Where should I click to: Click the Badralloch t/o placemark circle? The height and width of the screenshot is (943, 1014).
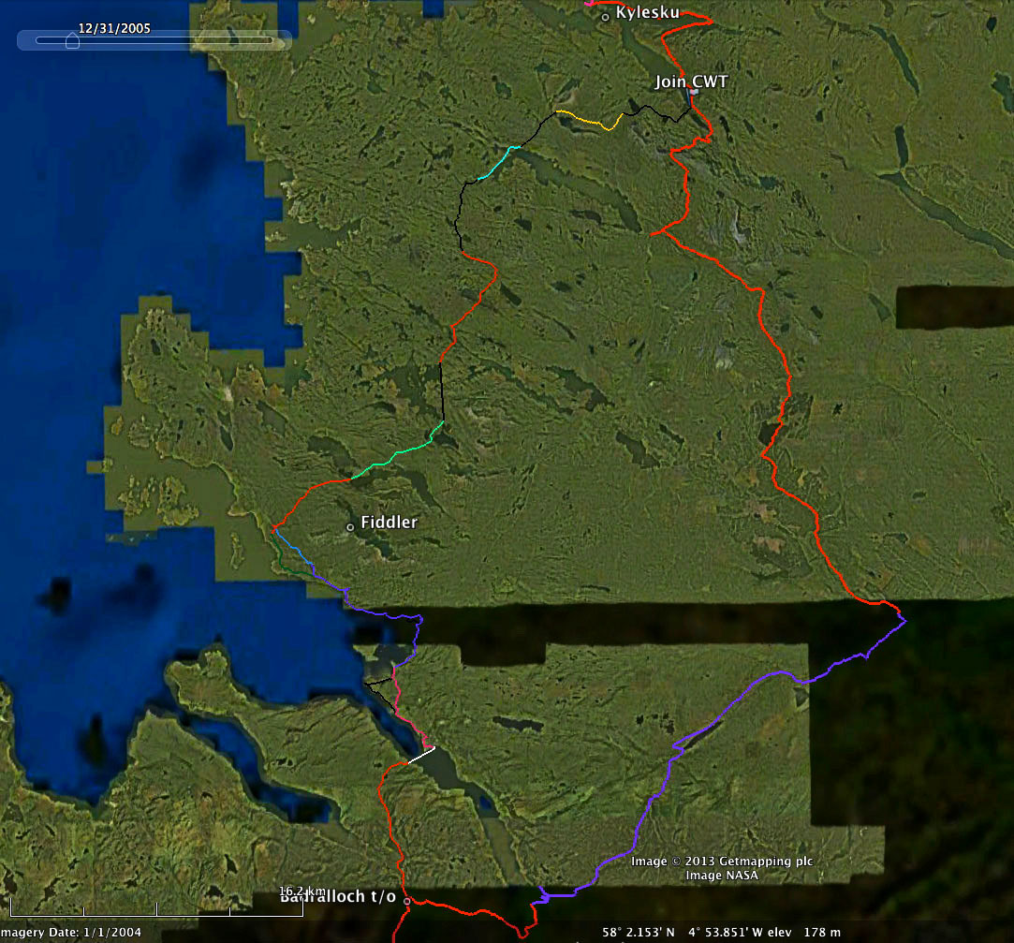[x=406, y=901]
